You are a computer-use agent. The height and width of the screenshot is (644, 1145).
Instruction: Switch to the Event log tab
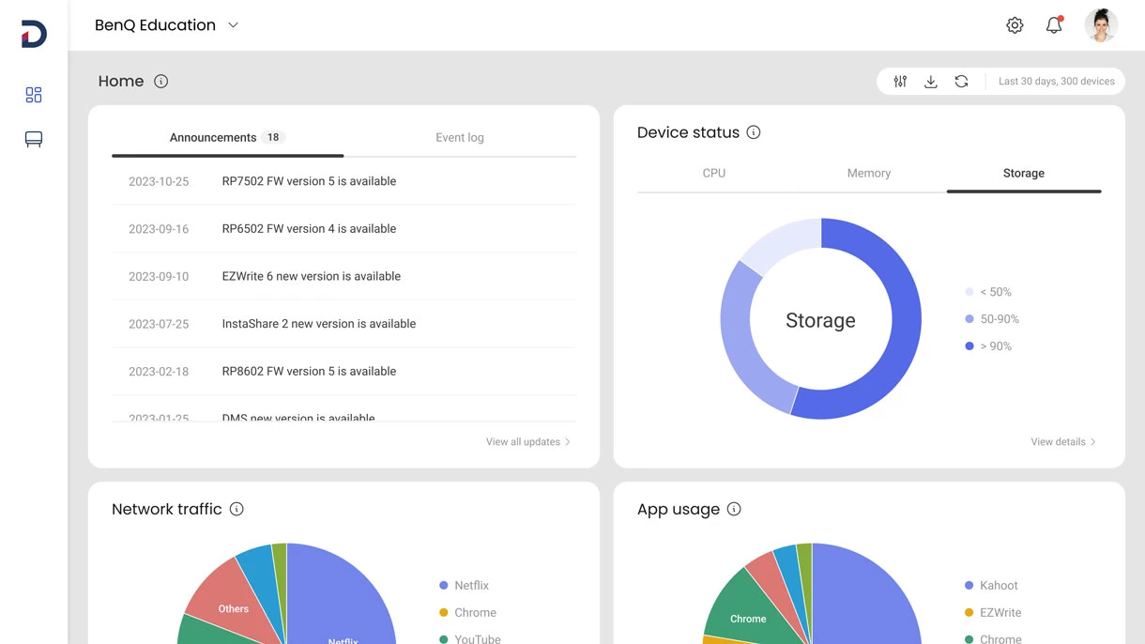[x=460, y=138]
